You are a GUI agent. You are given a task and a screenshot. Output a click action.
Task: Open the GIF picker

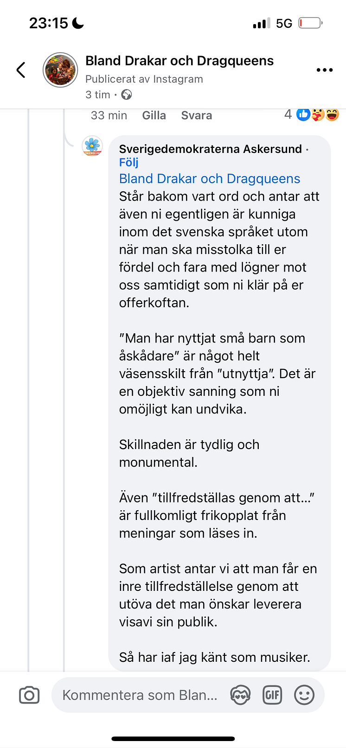tap(272, 695)
